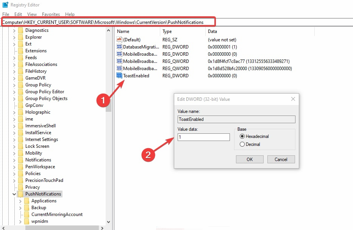353x230 pixels.
Task: Open the Edit menu
Action: click(x=18, y=14)
